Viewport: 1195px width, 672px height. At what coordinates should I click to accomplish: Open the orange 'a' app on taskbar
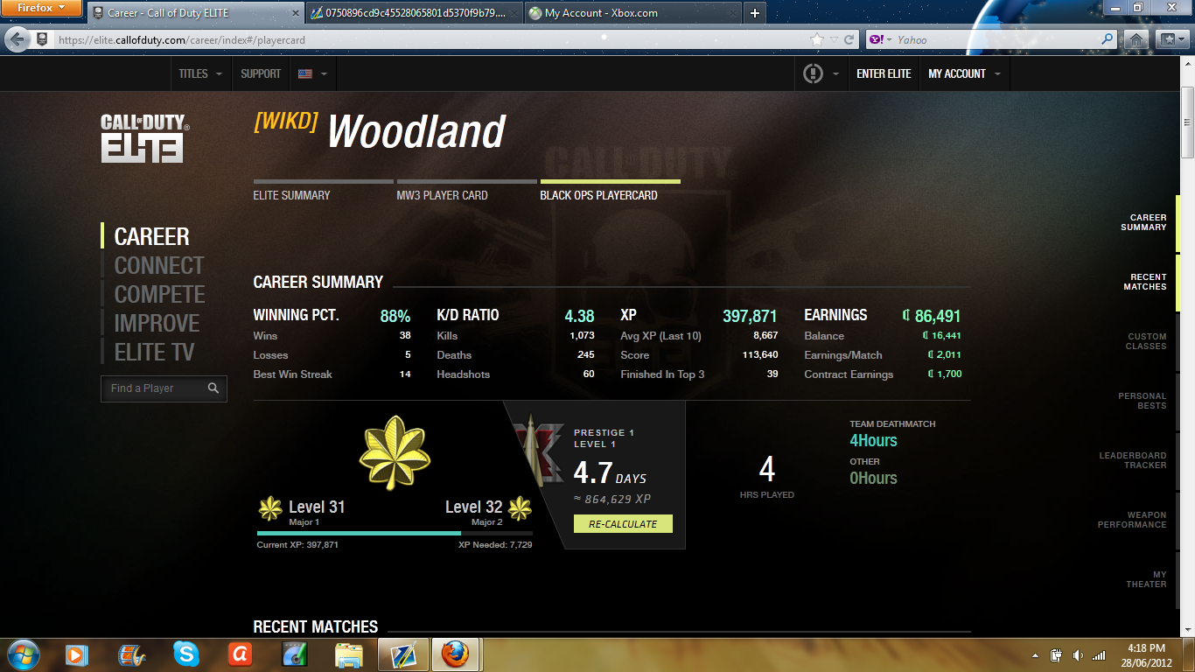[240, 654]
